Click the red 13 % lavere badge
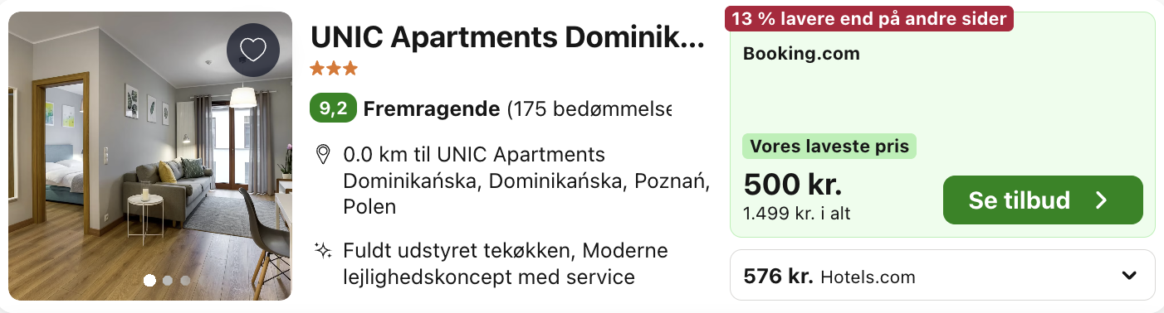Image resolution: width=1164 pixels, height=313 pixels. [x=869, y=17]
